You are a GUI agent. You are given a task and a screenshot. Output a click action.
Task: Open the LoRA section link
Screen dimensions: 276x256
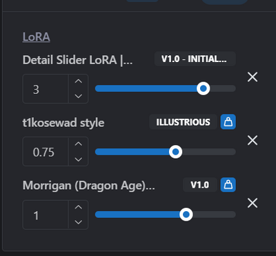pyautogui.click(x=37, y=37)
